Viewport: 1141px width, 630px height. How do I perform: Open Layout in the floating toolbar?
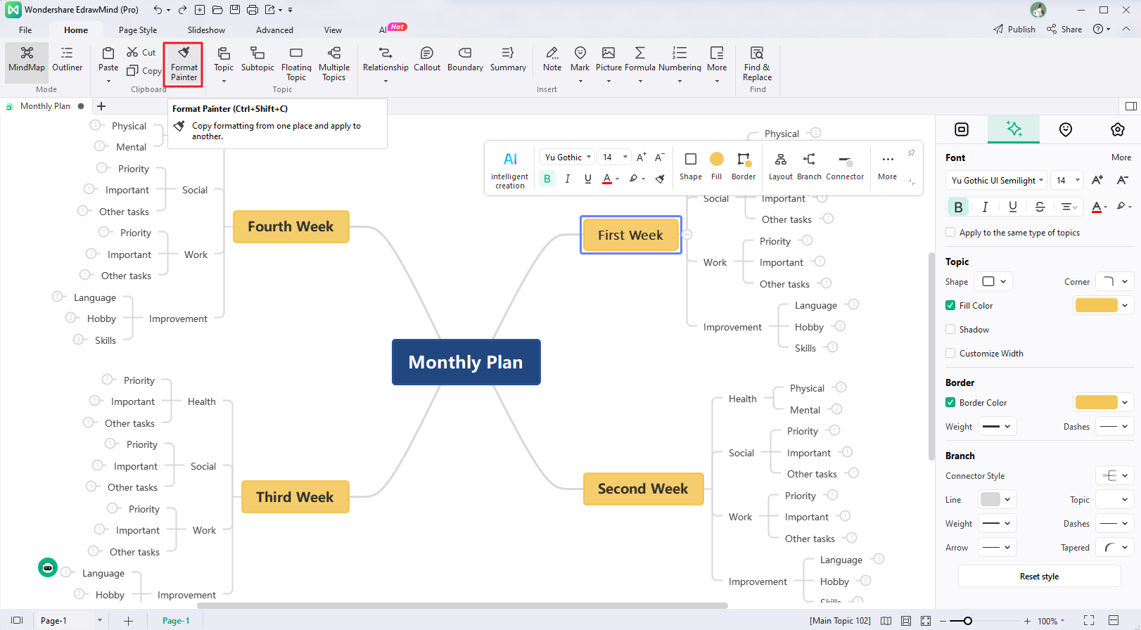780,167
